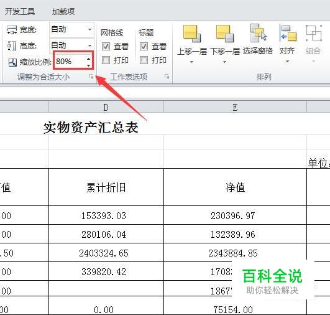The image size is (330, 315).
Task: Select the 净值 header cell
Action: coord(235,187)
